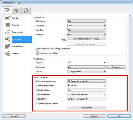The width and height of the screenshot is (133, 120).
Task: Select ScanGear label in list
Action: 15,54
